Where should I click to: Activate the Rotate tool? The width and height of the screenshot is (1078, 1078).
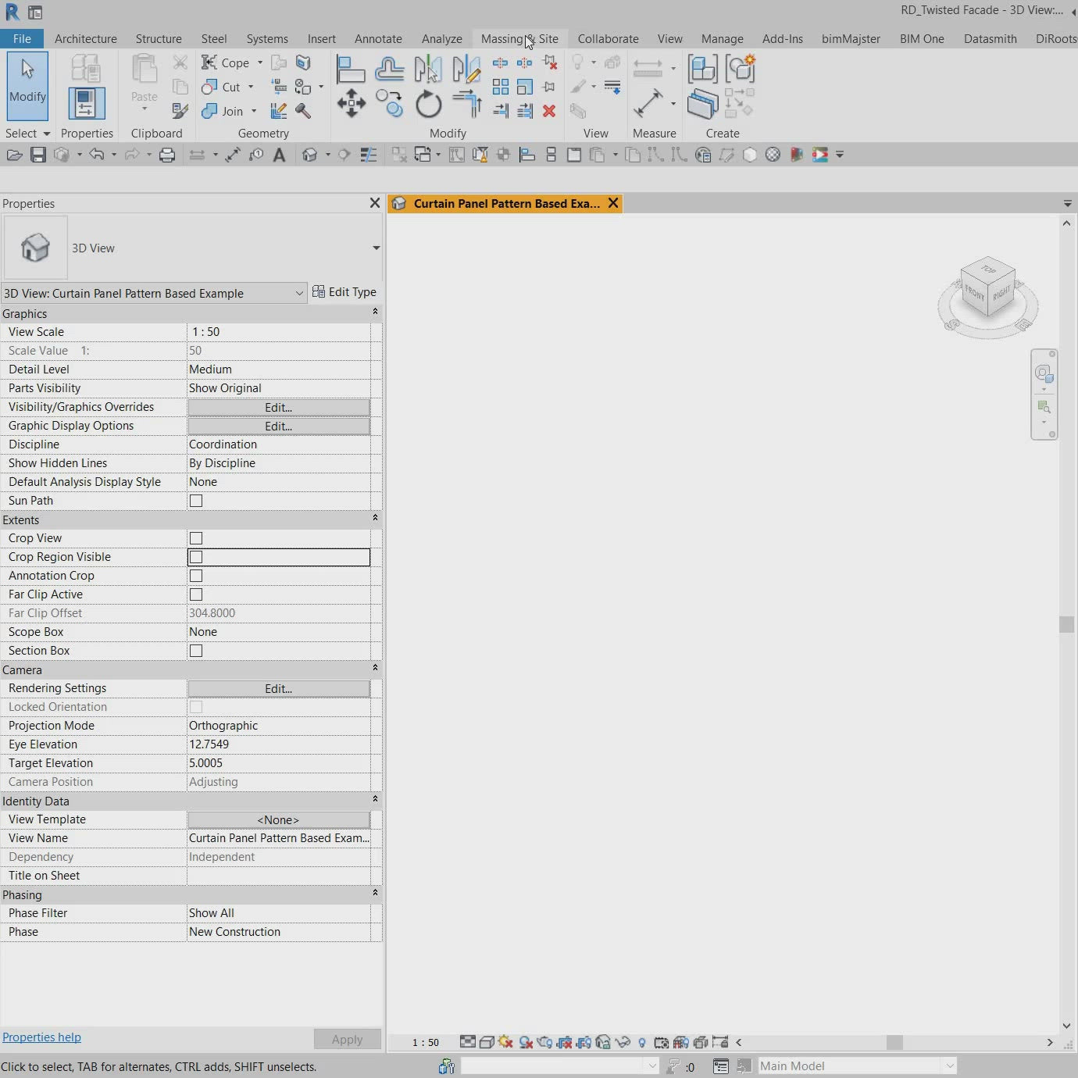click(x=428, y=103)
